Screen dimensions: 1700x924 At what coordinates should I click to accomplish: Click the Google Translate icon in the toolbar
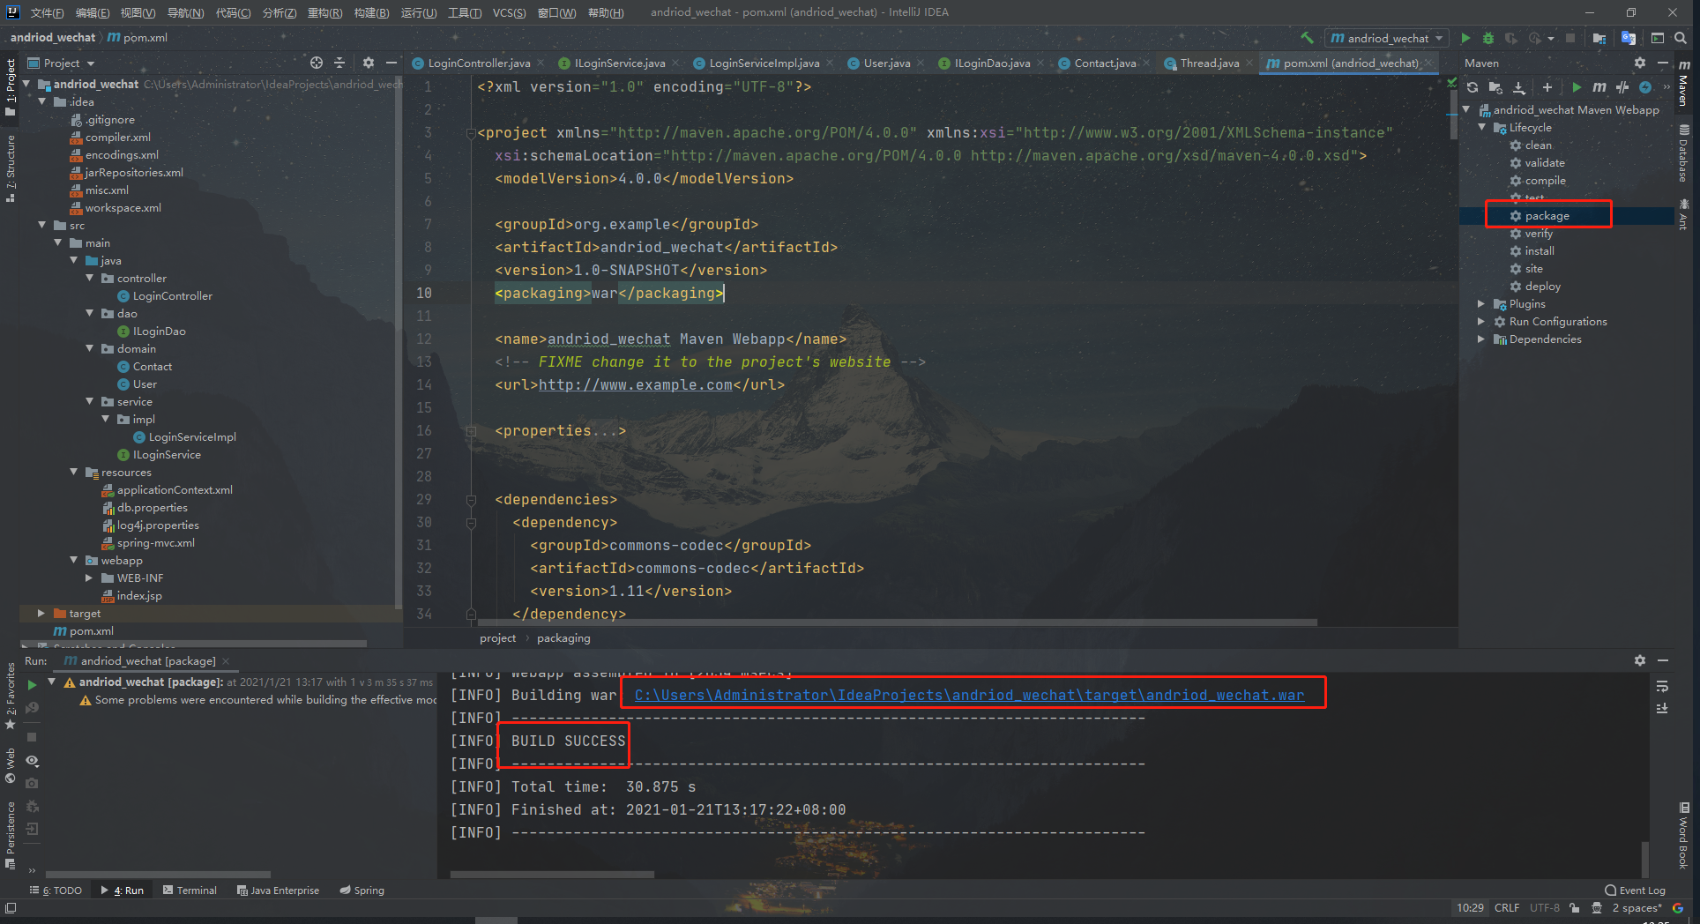coord(1629,38)
